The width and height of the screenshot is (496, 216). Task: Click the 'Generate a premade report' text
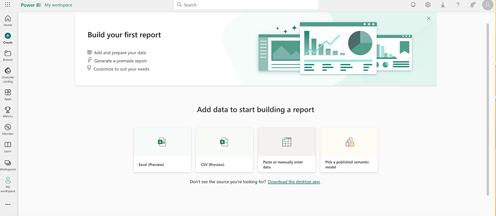click(120, 61)
